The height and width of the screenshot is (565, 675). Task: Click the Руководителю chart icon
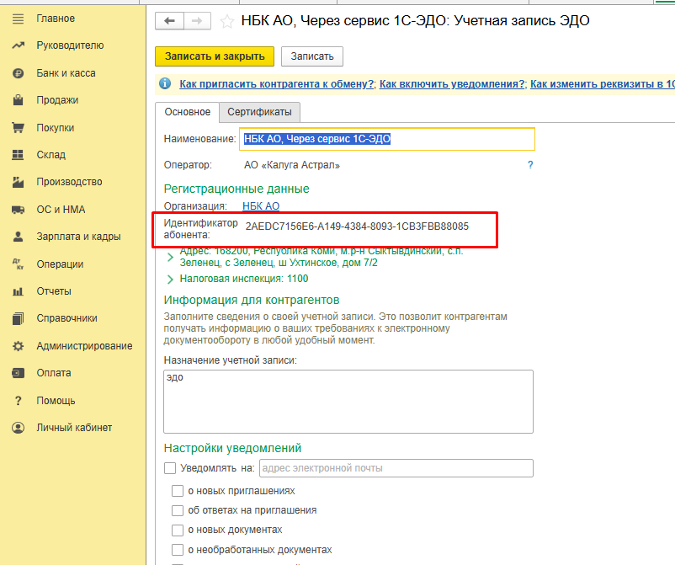click(x=18, y=45)
